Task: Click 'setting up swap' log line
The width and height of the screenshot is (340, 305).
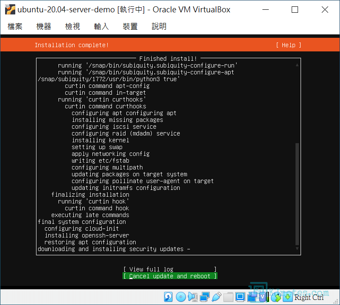Action: [97, 147]
